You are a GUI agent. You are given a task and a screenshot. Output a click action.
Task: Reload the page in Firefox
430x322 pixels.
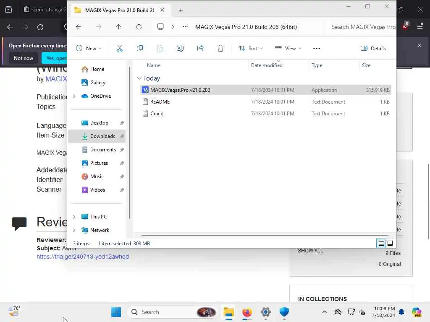tap(40, 27)
